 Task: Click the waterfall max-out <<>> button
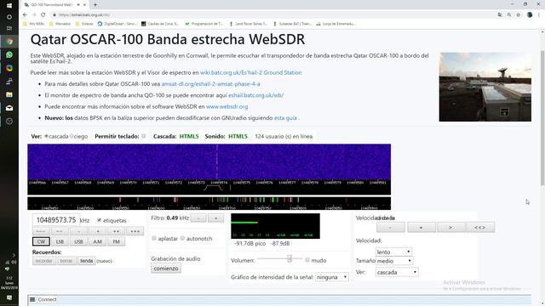click(480, 228)
